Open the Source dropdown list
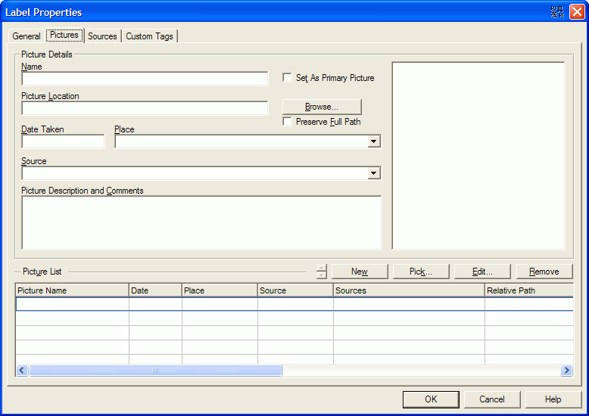Screen dimensions: 589x416 (373, 173)
